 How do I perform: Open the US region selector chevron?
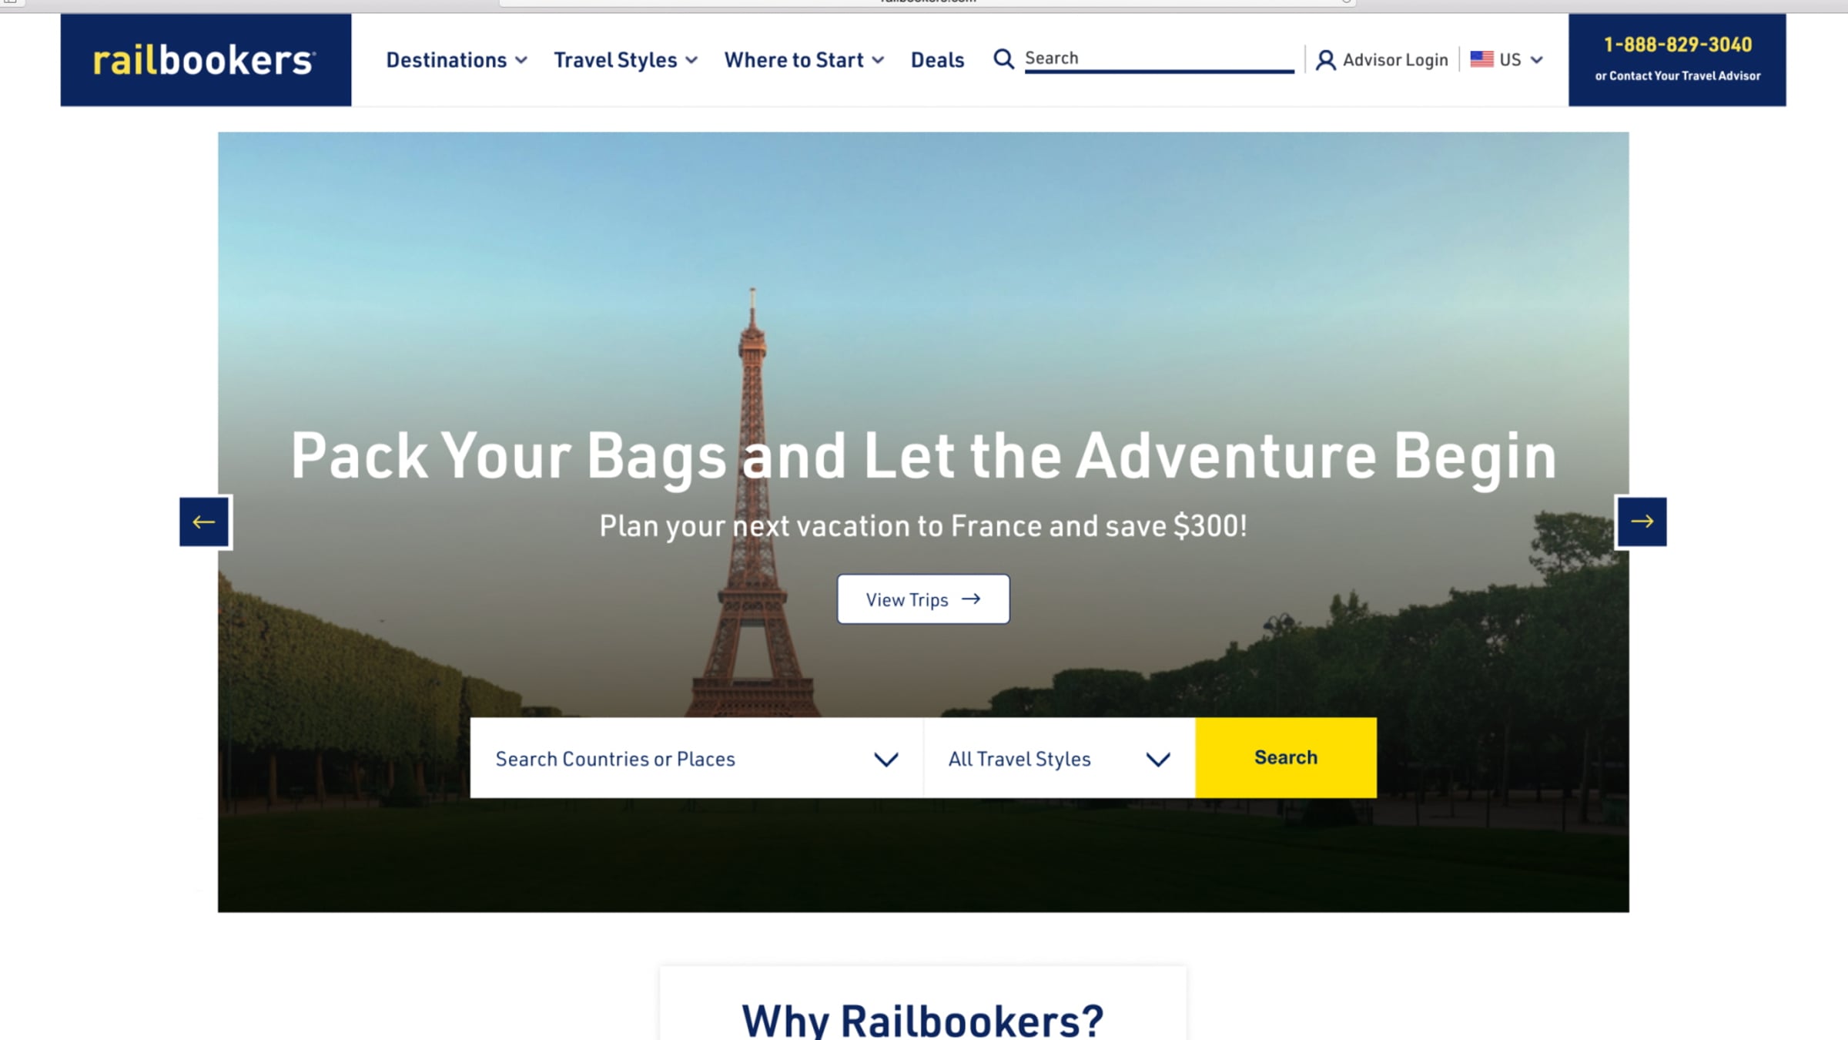click(1537, 60)
